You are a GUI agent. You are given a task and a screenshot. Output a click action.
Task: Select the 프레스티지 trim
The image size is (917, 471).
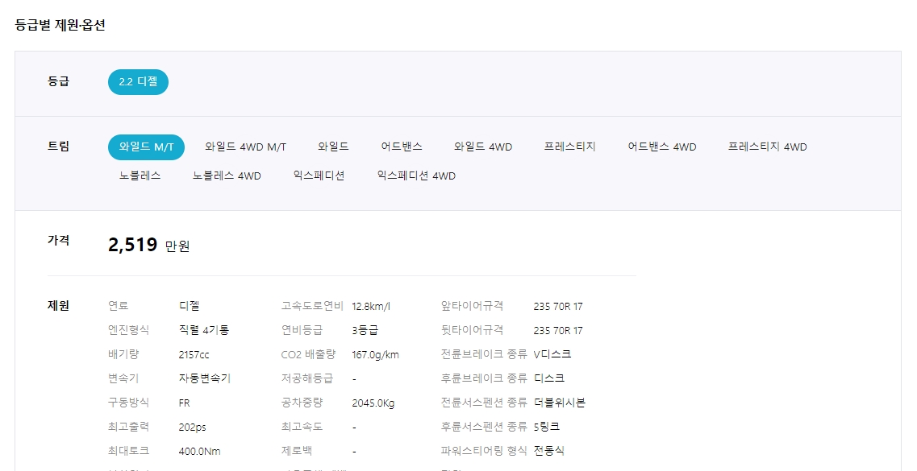(x=569, y=147)
